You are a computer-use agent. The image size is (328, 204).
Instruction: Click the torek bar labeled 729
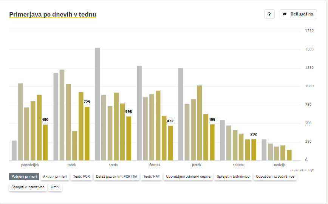point(87,134)
